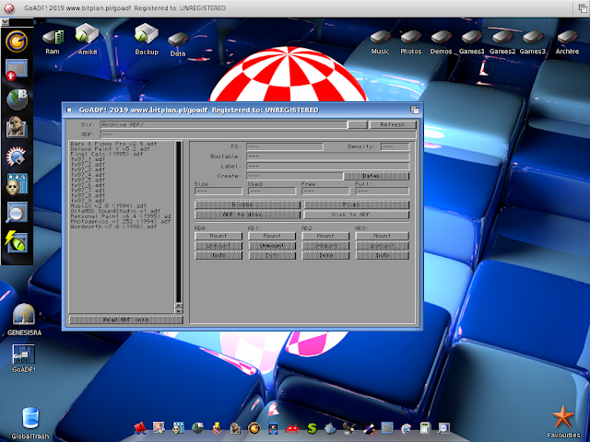Open directory chooser '...' button

point(358,125)
